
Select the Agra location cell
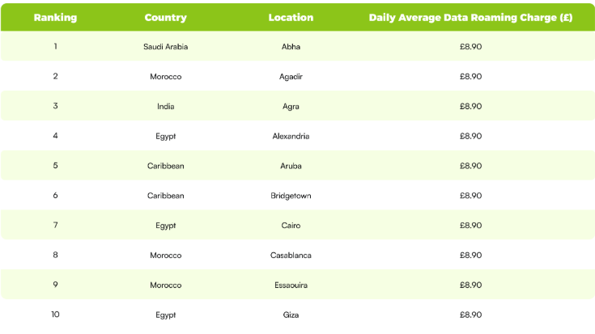pos(291,106)
